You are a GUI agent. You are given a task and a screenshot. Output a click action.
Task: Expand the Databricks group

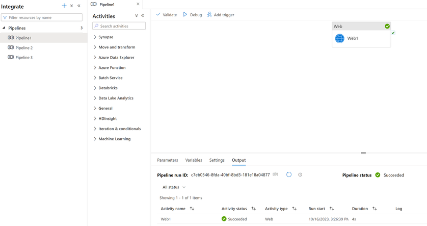point(95,88)
